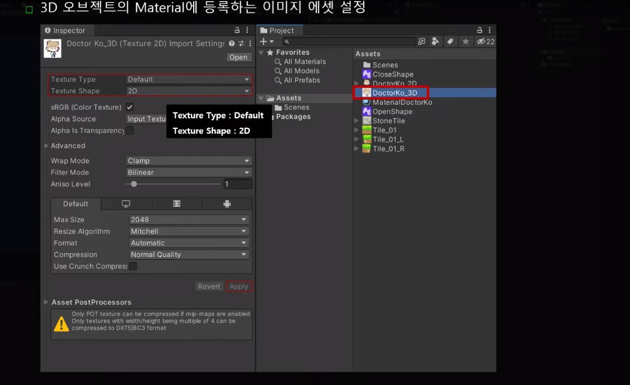This screenshot has height=385, width=630.
Task: Click the Apply button
Action: (x=239, y=286)
